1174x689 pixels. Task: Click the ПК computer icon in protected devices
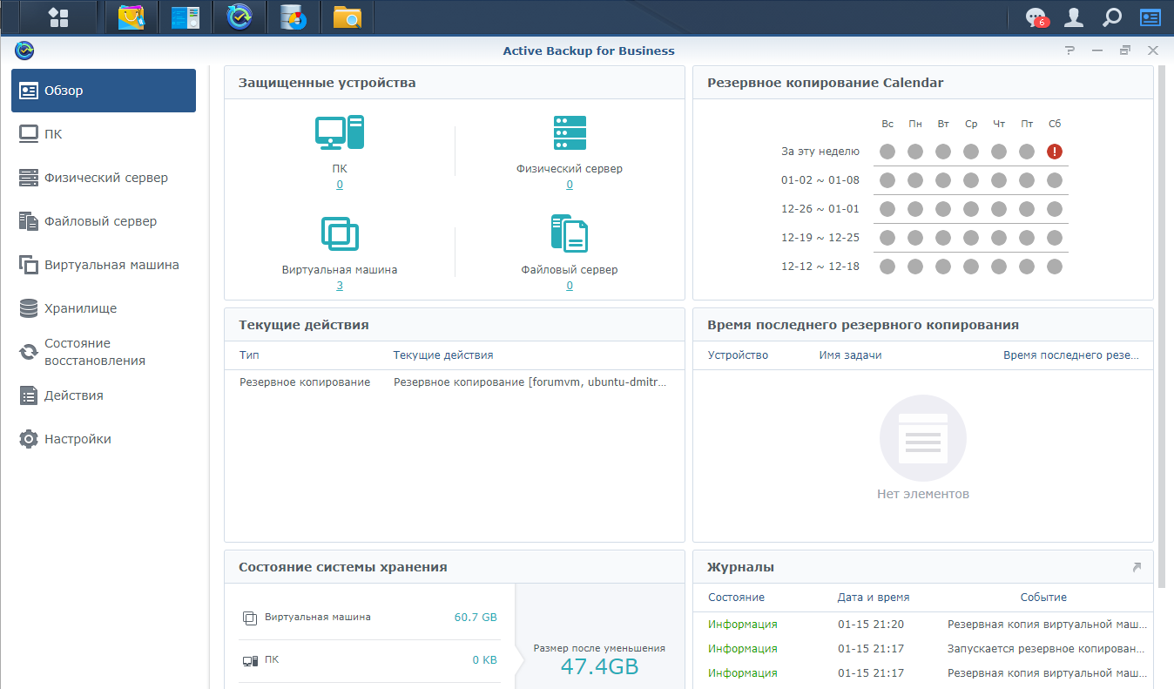coord(340,132)
